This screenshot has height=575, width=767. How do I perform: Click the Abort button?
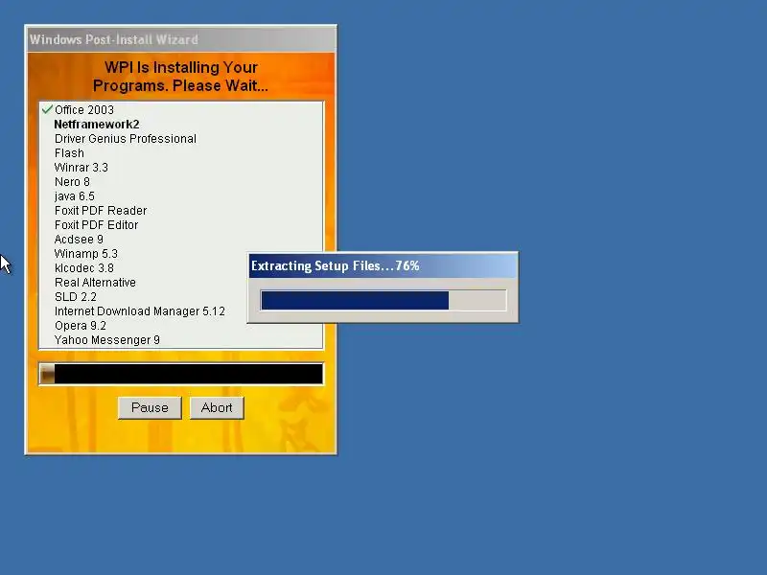217,408
